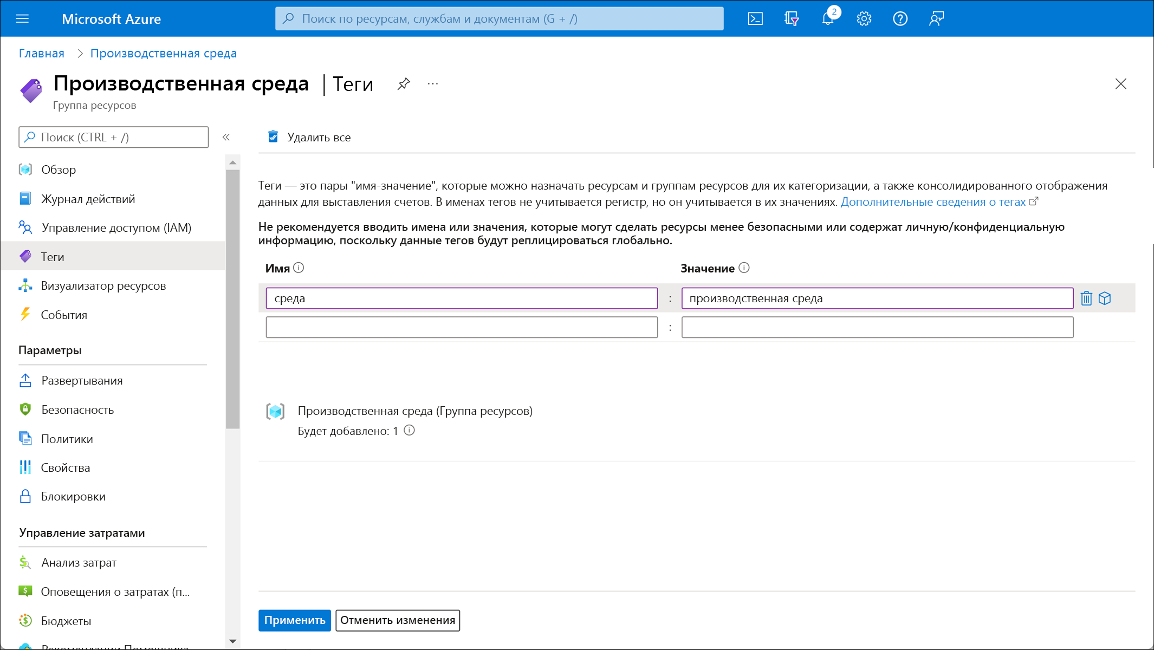Open the Feedback icon
The height and width of the screenshot is (650, 1154).
coord(936,19)
